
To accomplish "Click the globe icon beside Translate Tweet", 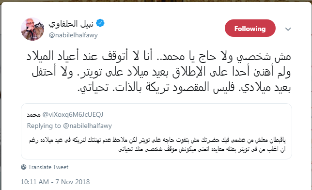I will pyautogui.click(x=23, y=167).
